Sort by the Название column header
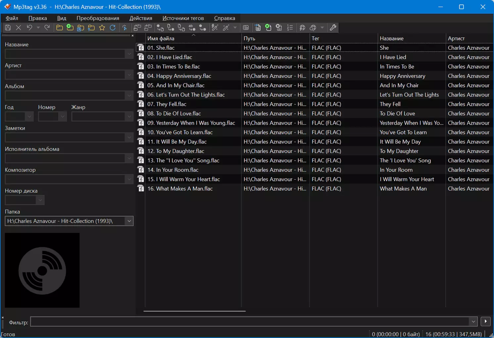Image resolution: width=494 pixels, height=338 pixels. point(412,38)
